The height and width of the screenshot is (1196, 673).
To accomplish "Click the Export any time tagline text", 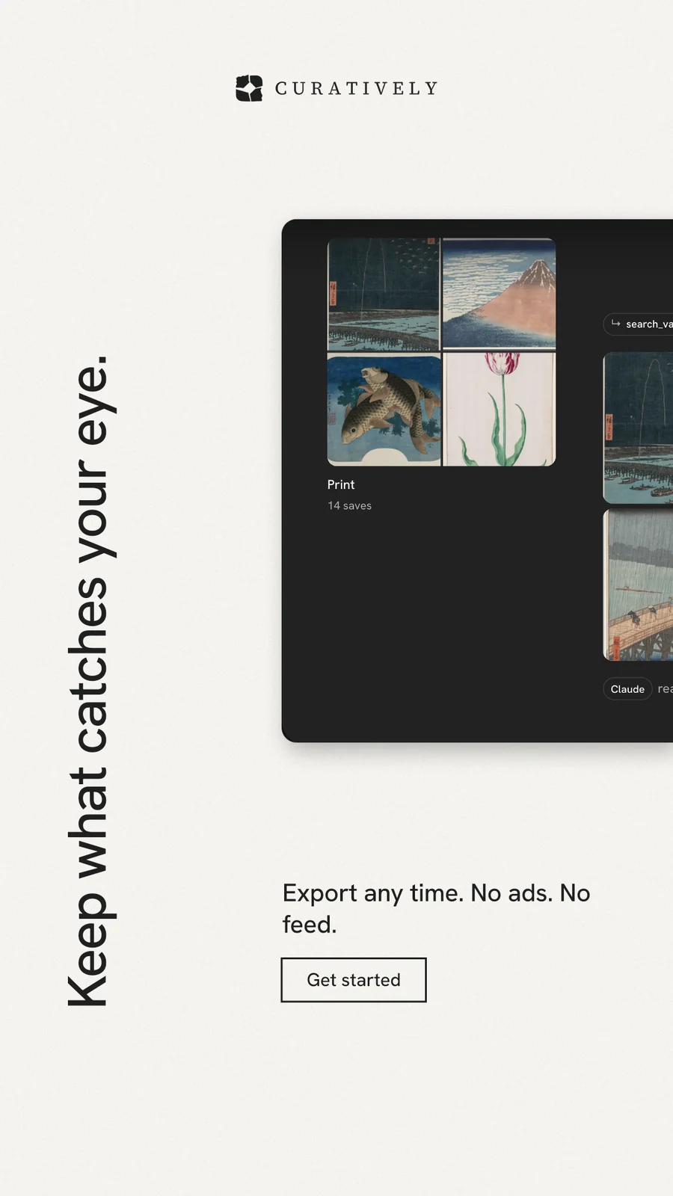I will [437, 908].
